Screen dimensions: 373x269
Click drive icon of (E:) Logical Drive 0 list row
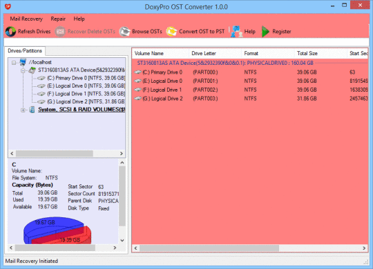click(x=137, y=81)
